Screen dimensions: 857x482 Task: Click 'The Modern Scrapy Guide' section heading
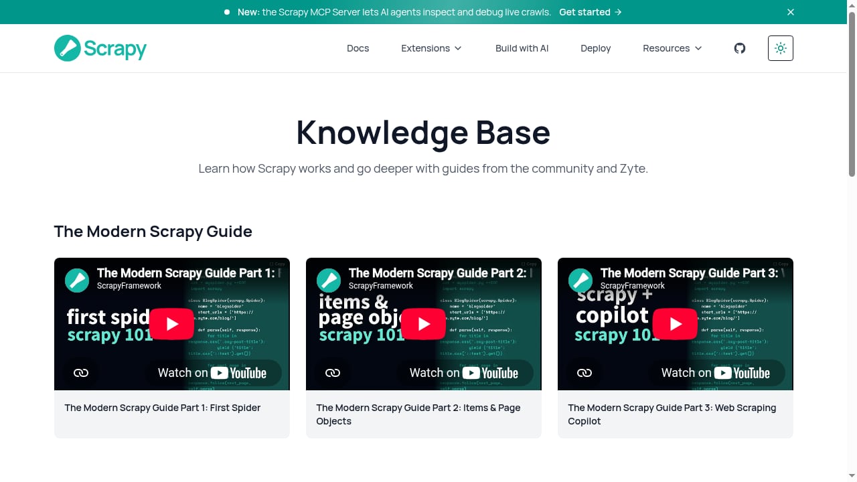tap(153, 232)
